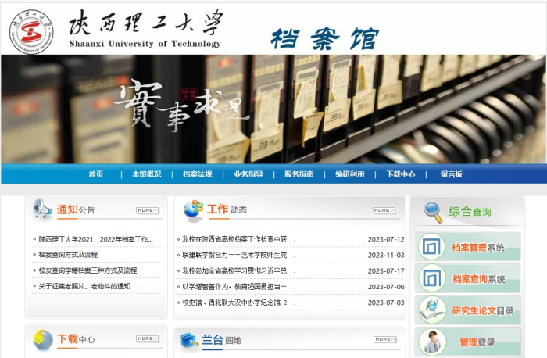
Task: Click date 2023-11-03 in 工作动态
Action: [386, 255]
